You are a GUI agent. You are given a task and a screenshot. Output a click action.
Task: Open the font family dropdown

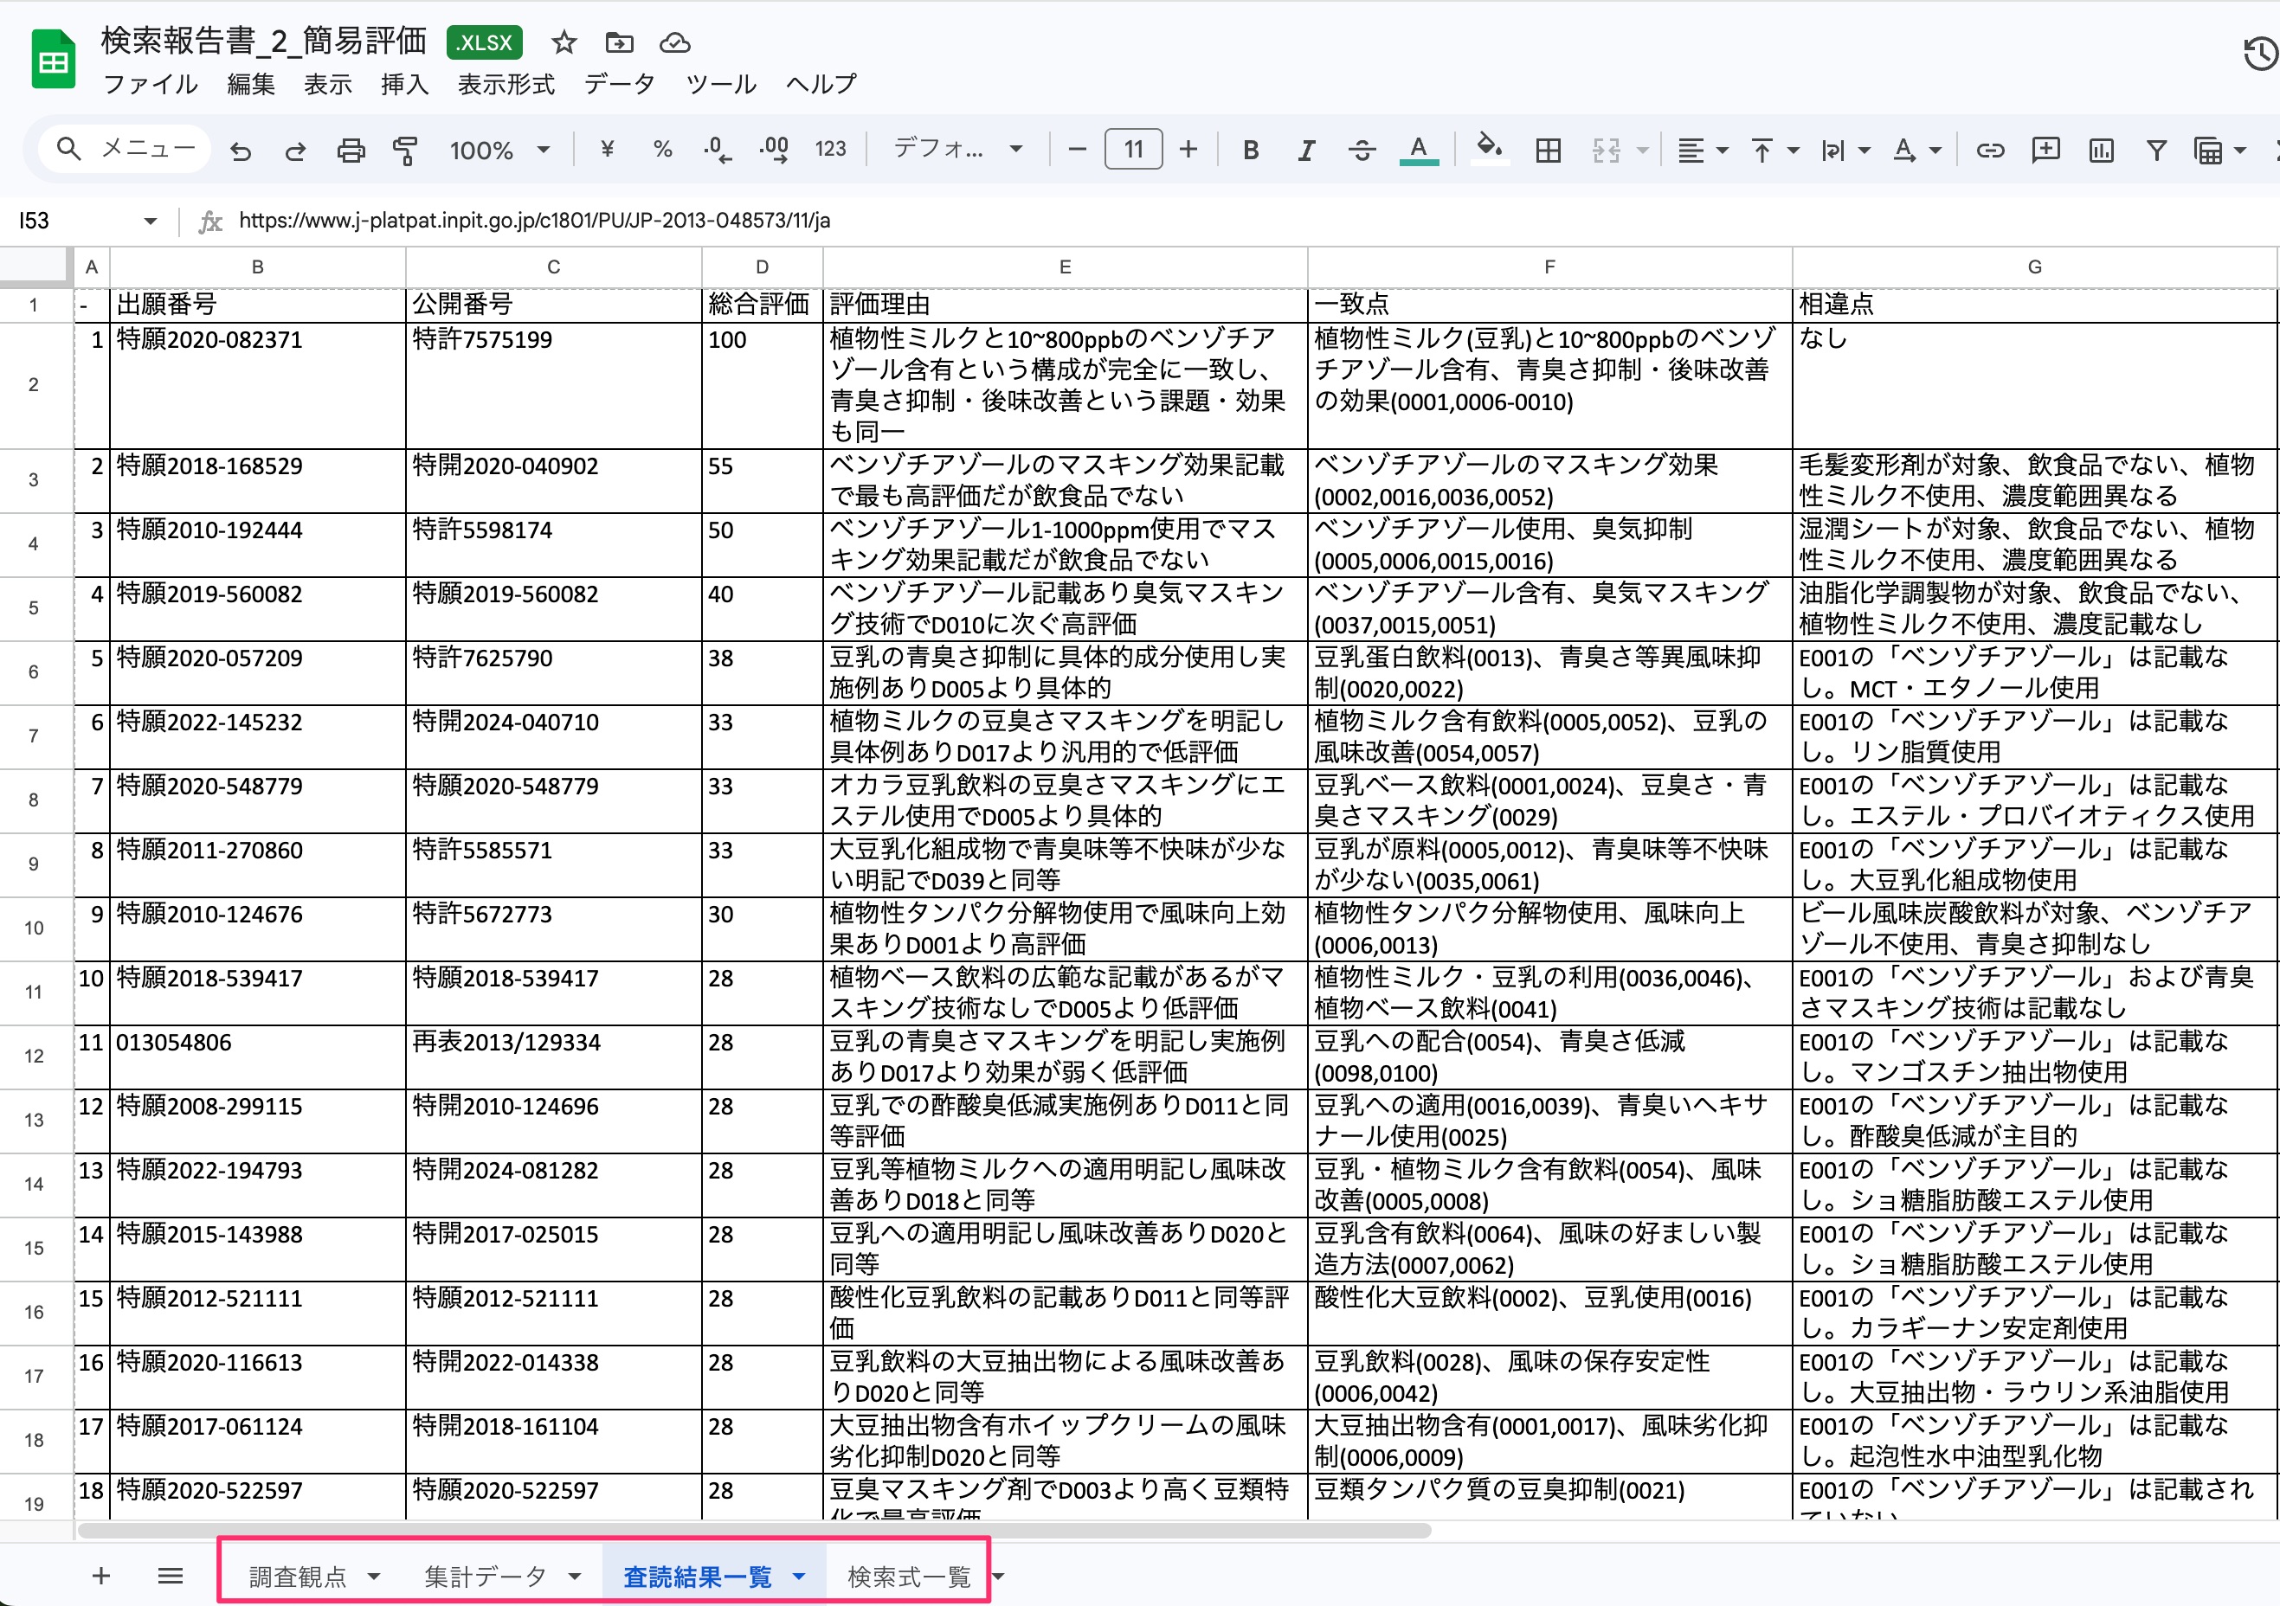(x=958, y=150)
